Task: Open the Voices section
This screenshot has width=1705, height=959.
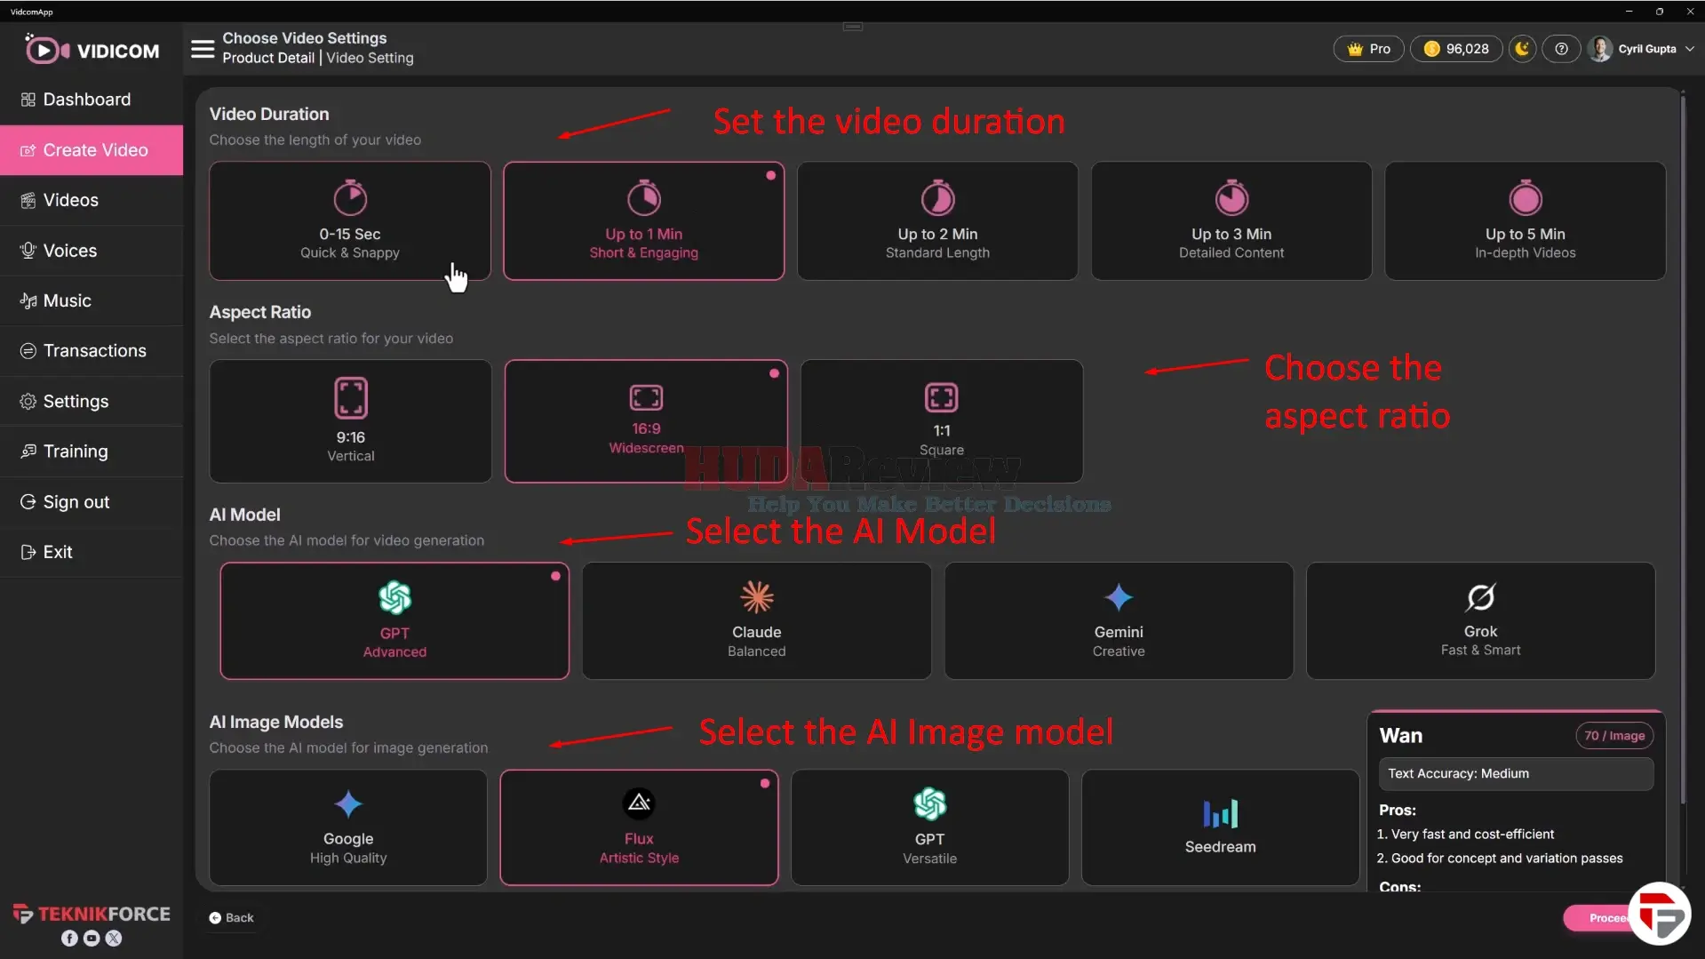Action: tap(92, 251)
